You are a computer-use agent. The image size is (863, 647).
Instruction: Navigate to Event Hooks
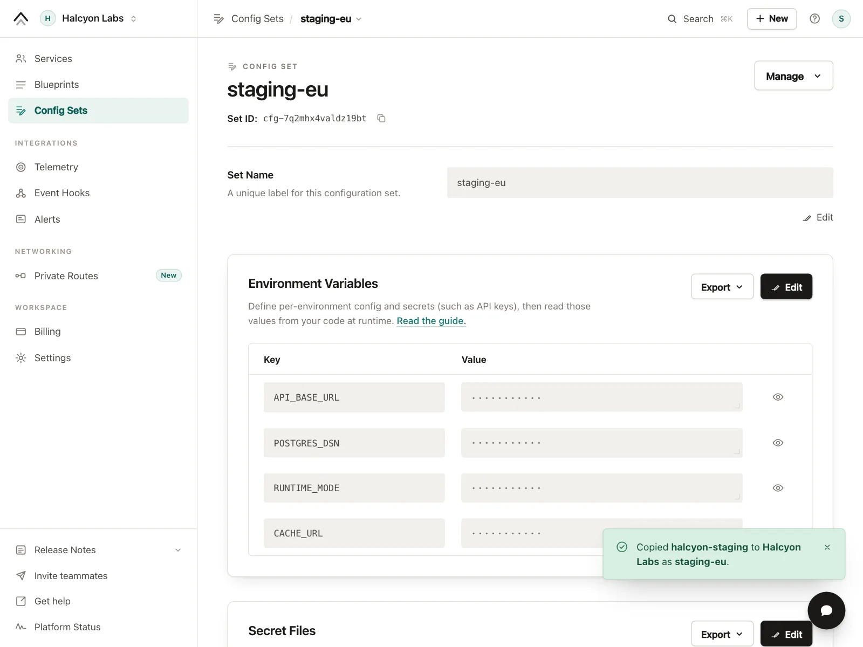pyautogui.click(x=98, y=193)
